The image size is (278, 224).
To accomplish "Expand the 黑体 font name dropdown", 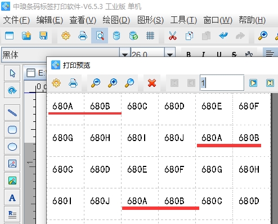I will pos(125,55).
